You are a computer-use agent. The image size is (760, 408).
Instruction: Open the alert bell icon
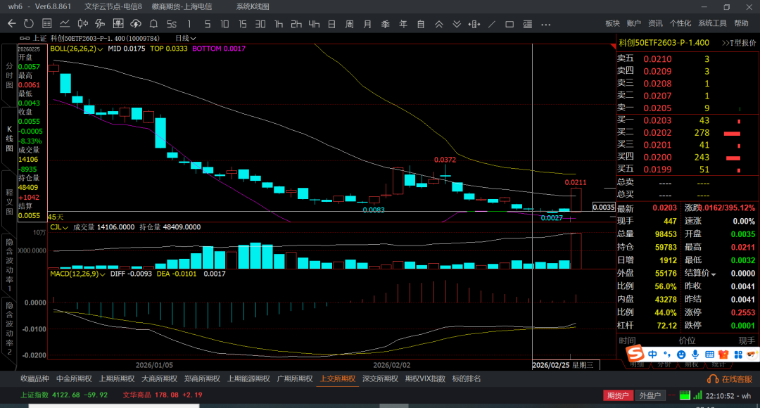pyautogui.click(x=153, y=24)
